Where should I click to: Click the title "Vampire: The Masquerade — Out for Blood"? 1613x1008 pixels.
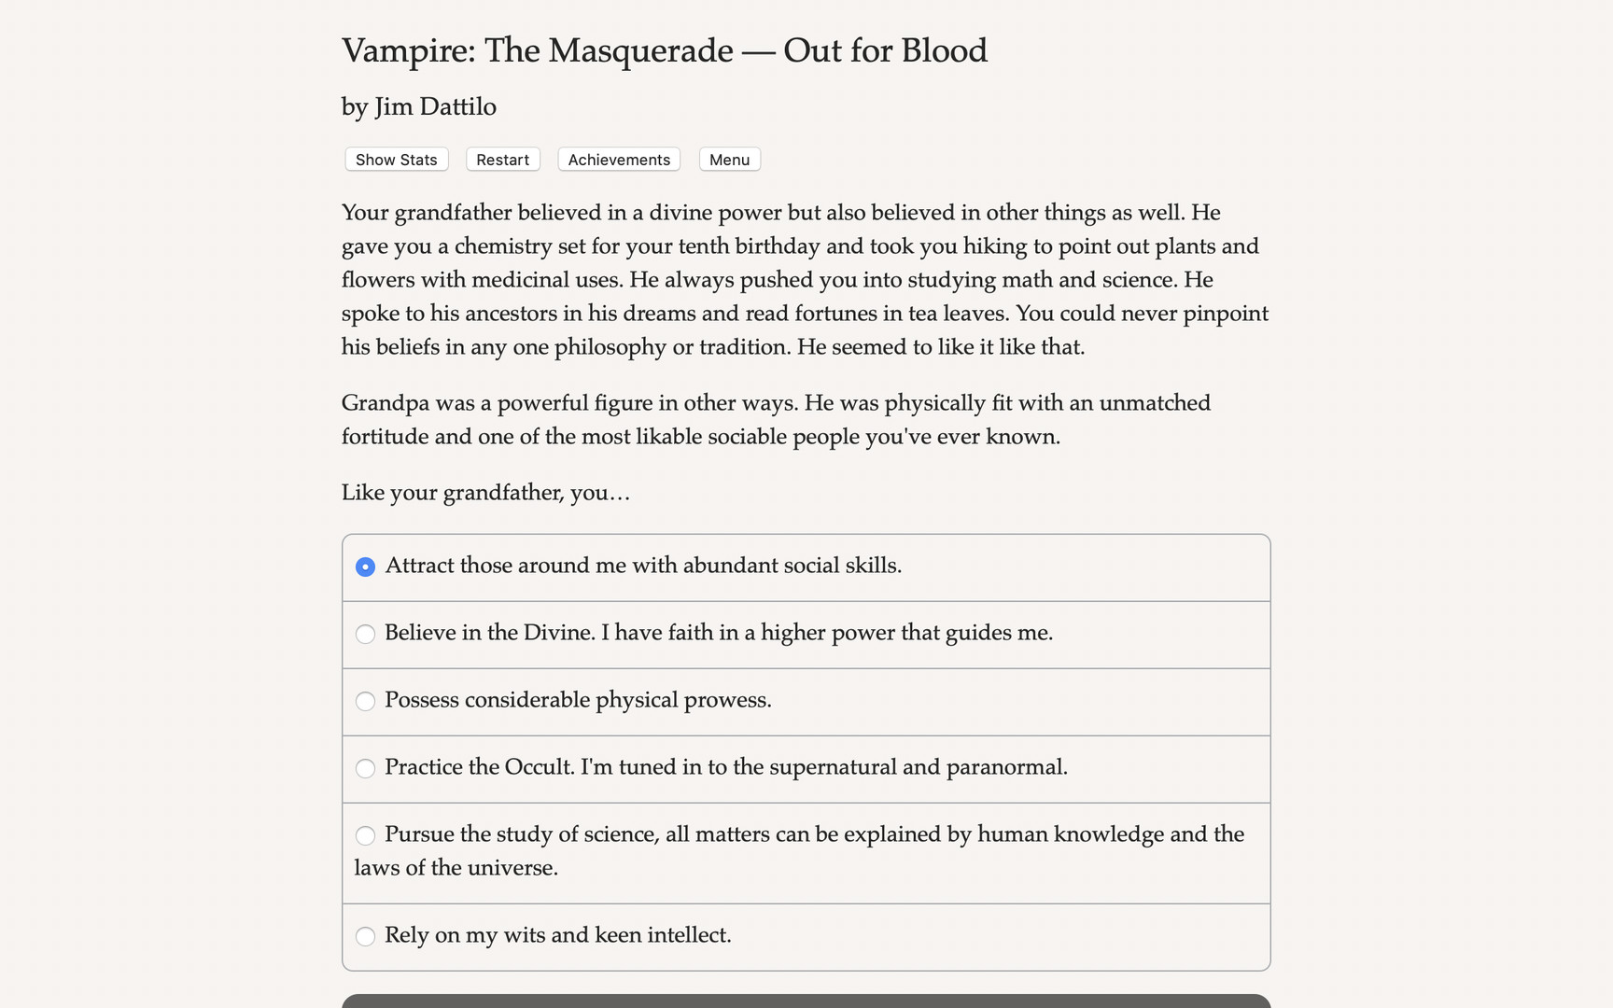[x=665, y=51]
